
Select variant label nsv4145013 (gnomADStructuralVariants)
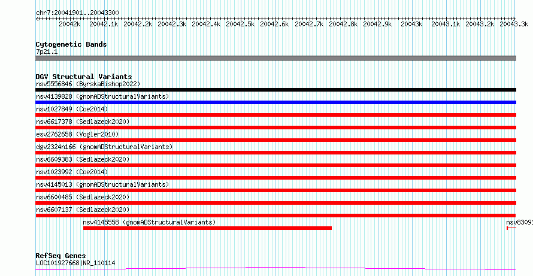point(102,184)
